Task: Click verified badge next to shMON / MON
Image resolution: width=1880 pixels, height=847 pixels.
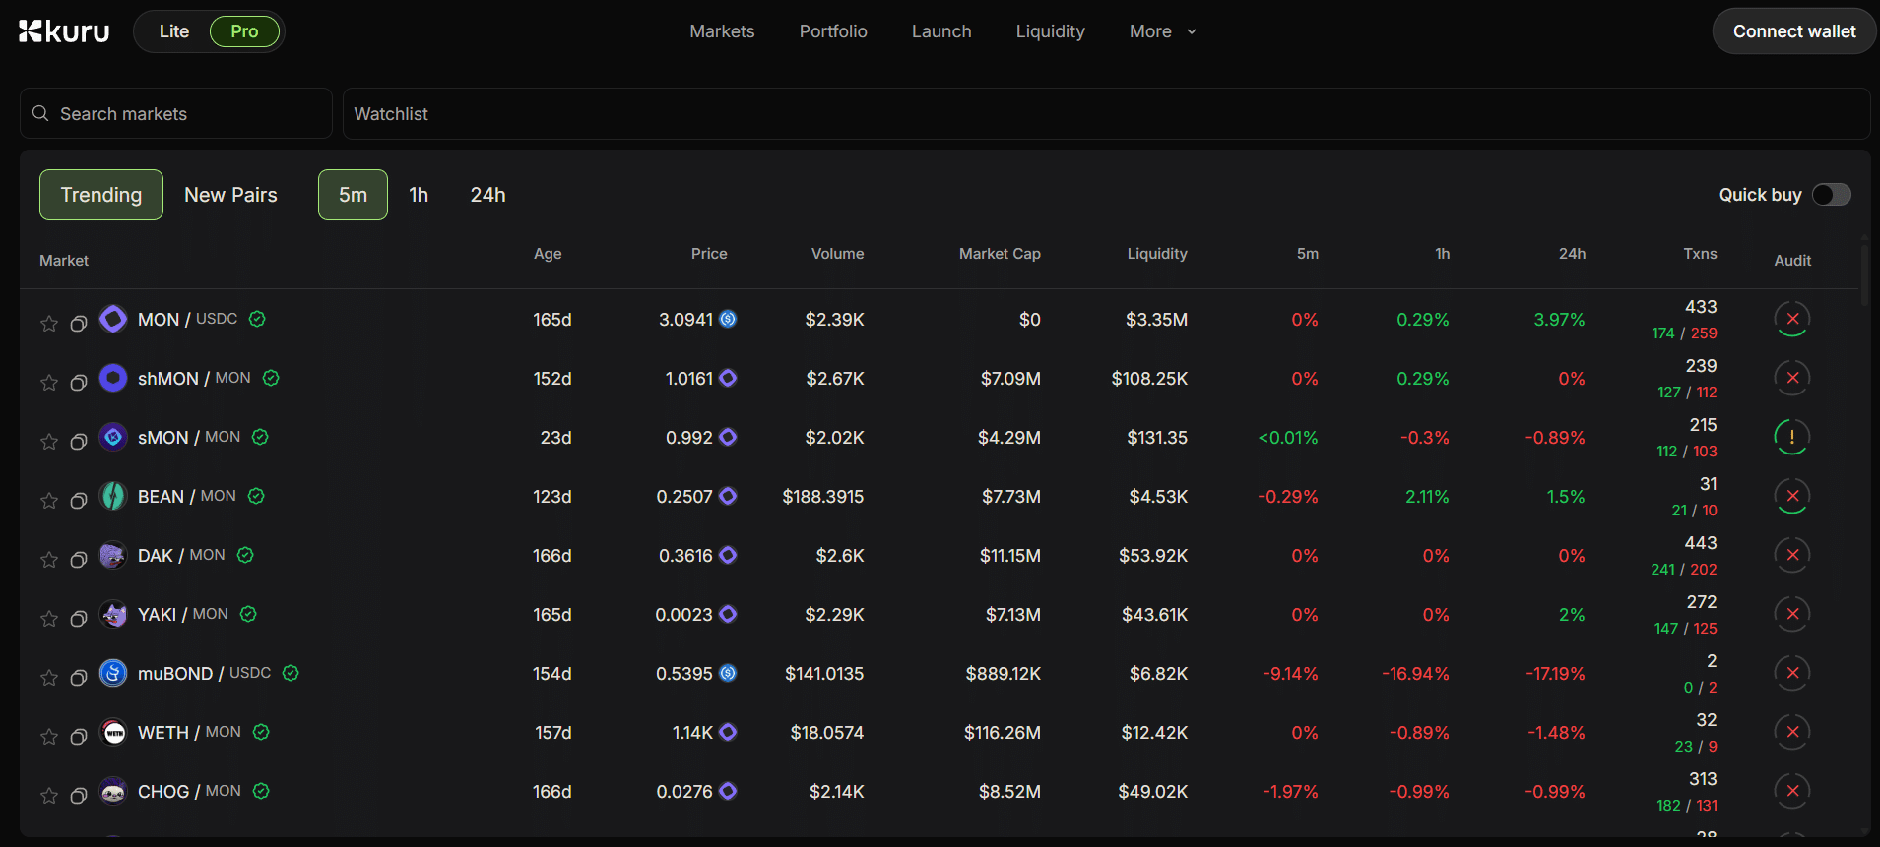Action: click(x=271, y=378)
